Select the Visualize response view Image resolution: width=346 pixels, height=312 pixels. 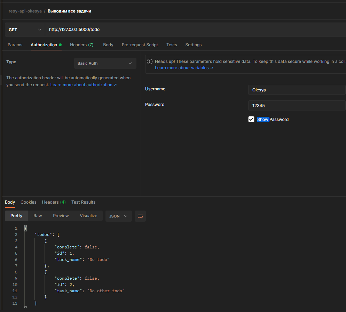pos(88,215)
